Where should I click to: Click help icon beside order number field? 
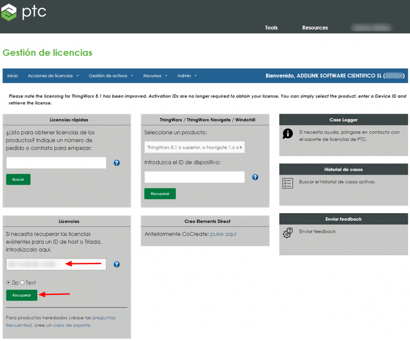117,163
